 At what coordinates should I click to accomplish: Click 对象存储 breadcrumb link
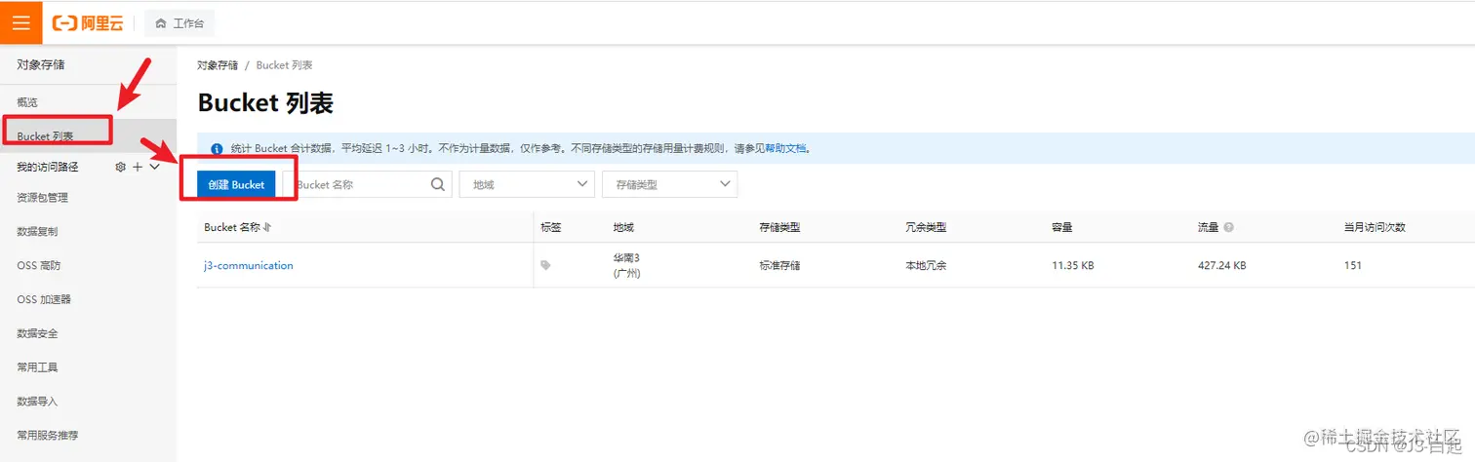218,65
